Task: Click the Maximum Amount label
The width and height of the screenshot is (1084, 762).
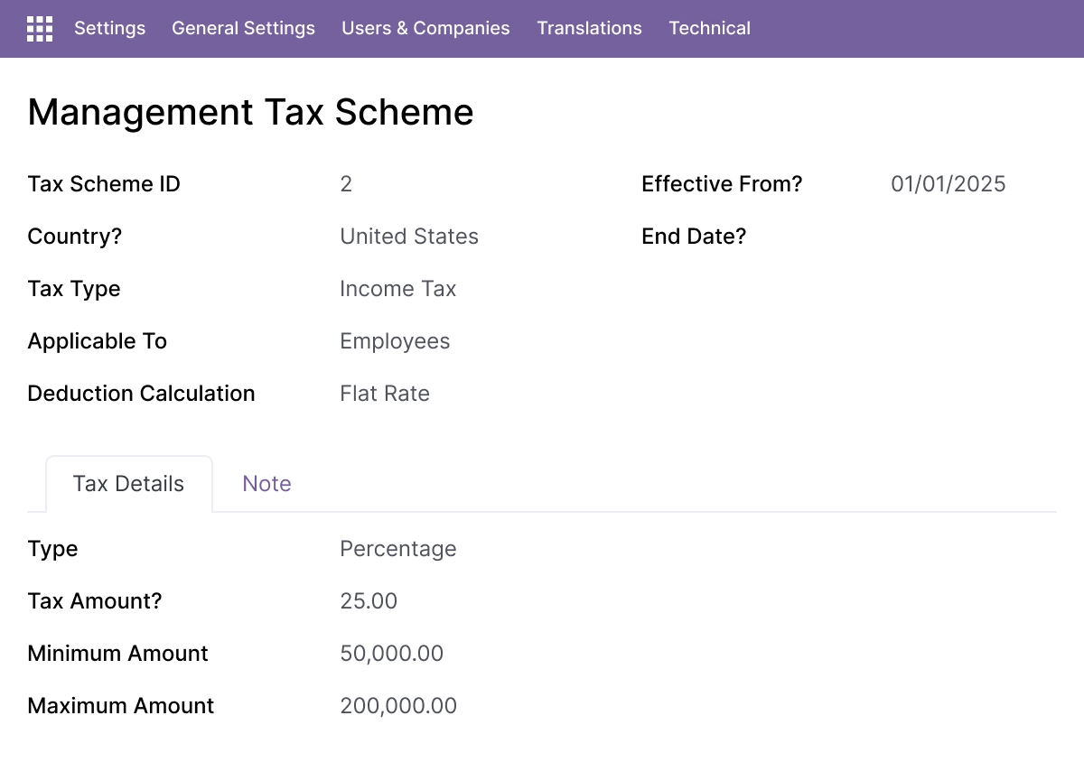Action: click(x=121, y=706)
